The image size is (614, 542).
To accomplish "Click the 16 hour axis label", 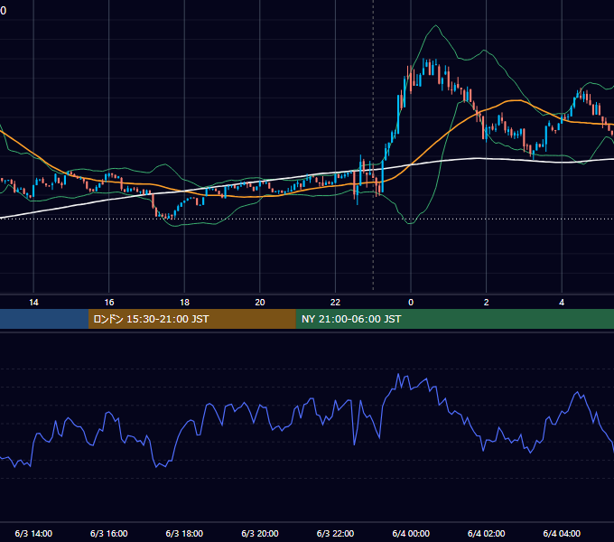I will click(109, 303).
